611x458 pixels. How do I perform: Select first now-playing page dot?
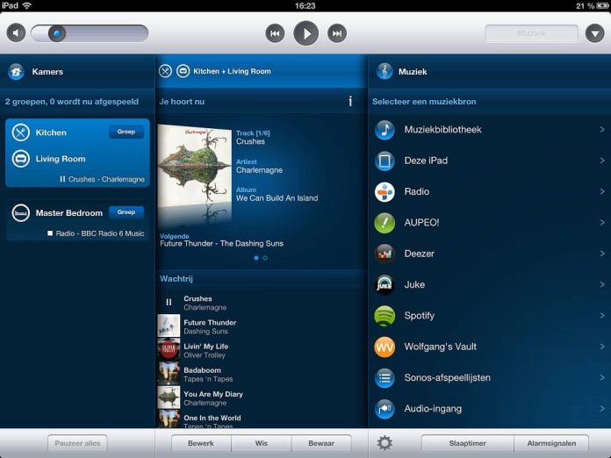(x=256, y=258)
